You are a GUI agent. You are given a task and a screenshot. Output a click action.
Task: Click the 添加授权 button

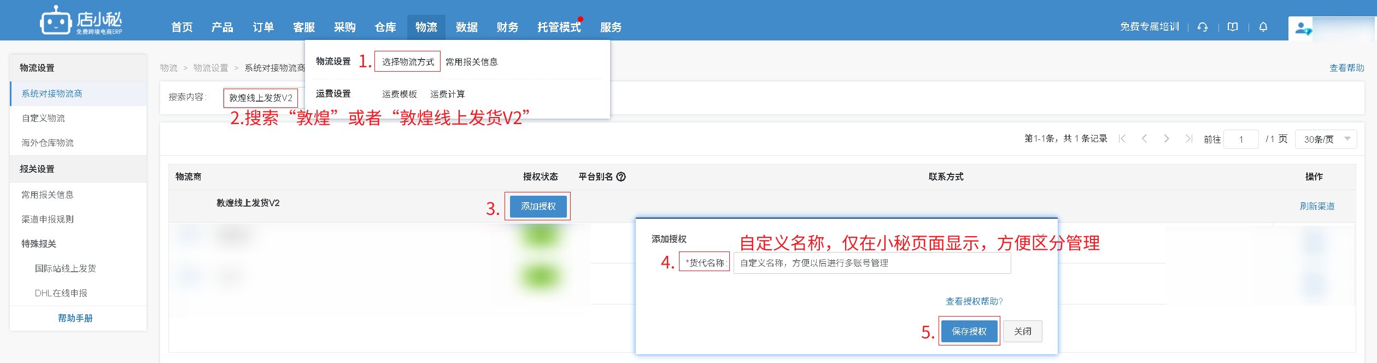(538, 206)
